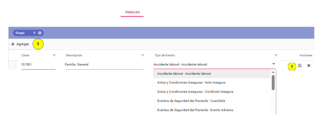The width and height of the screenshot is (327, 131).
Task: Switch to the FAMILIAS tab
Action: click(132, 12)
